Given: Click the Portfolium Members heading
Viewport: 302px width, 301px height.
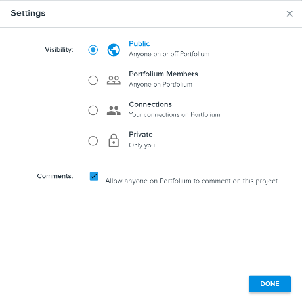Looking at the screenshot, I should tap(163, 74).
